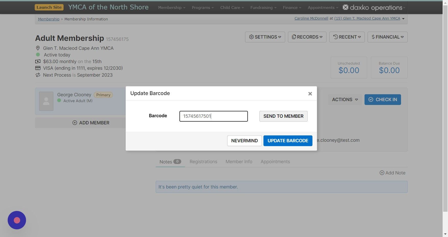Expand the membership unit selector chevron

click(x=403, y=18)
